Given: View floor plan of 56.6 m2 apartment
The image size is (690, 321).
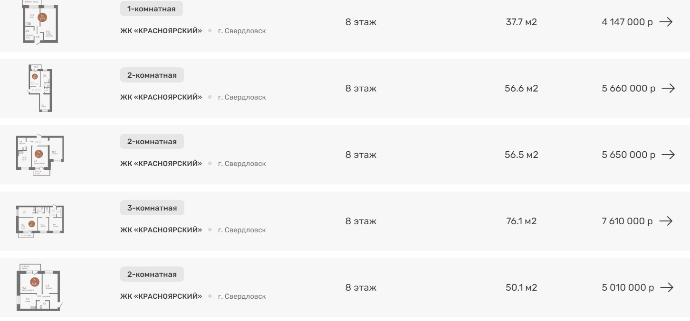Looking at the screenshot, I should click(41, 89).
